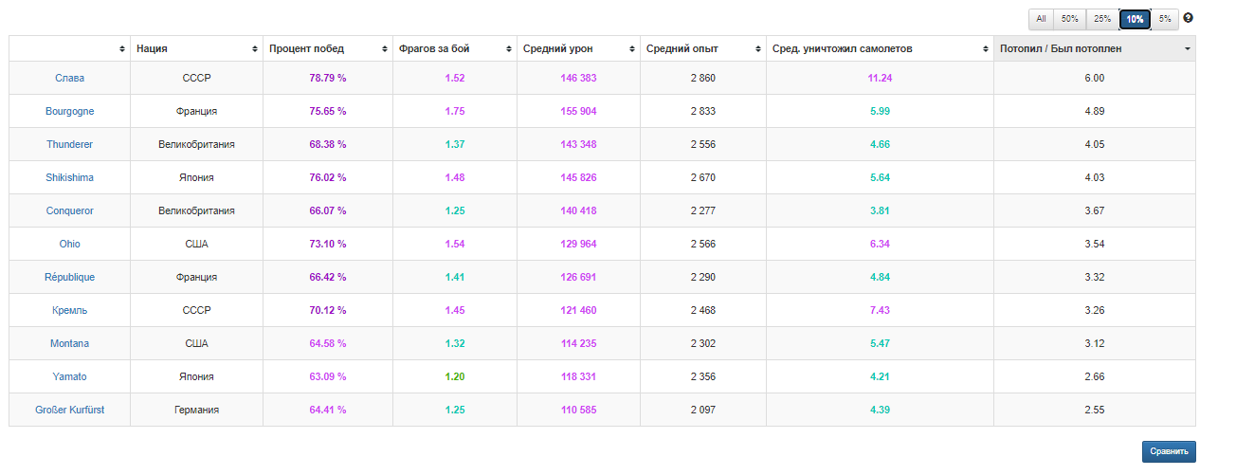Open the Yamato ship link
Viewport: 1236px width, 475px height.
[69, 376]
